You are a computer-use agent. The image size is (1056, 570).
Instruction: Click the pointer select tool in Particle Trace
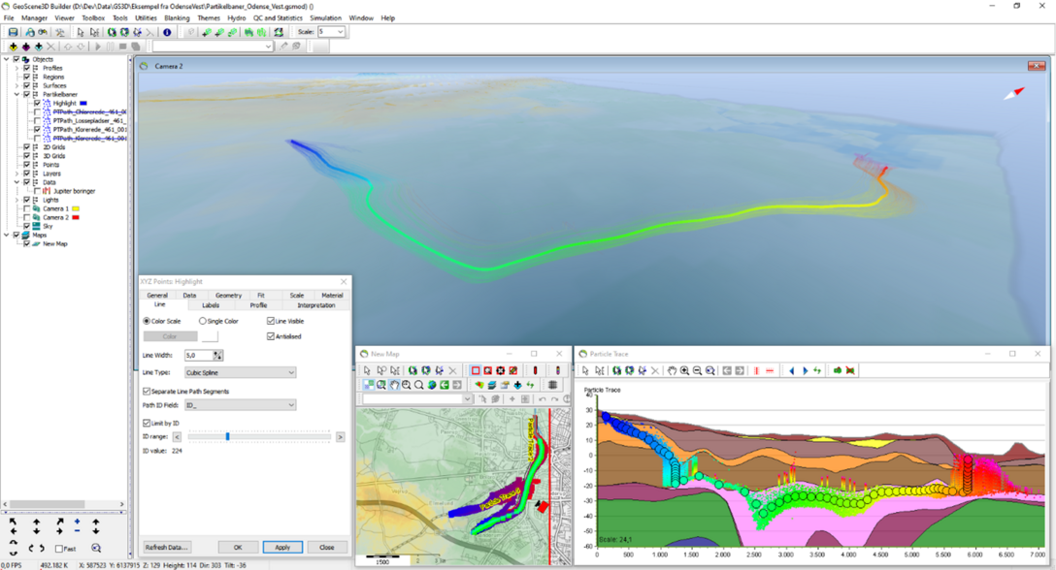(585, 371)
